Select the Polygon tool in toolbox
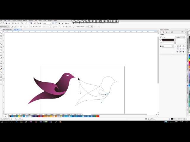The image size is (190, 142). (x=1, y=52)
